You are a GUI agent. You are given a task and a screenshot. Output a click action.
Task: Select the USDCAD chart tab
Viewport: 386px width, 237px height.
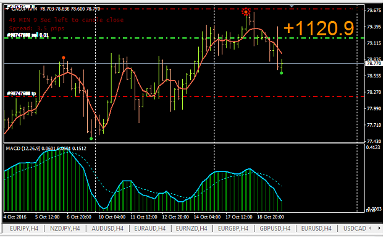coord(355,228)
